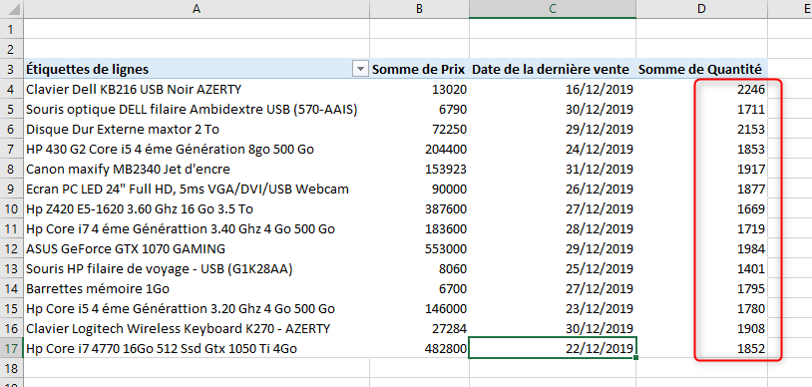Click date cell 22/12/2019
This screenshot has height=387, width=812.
tap(553, 349)
